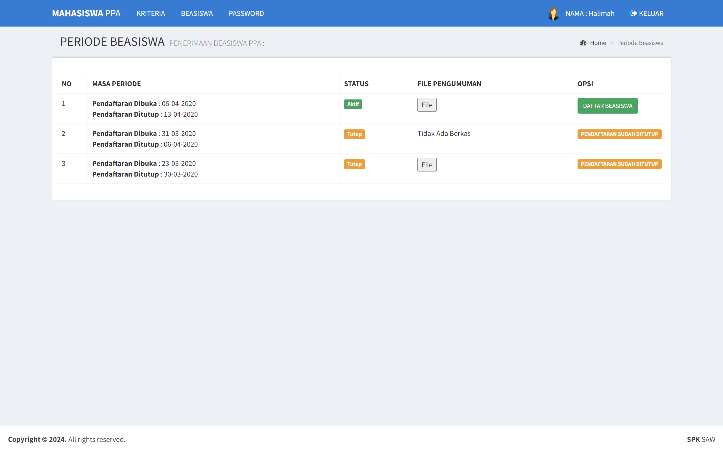Click the Aktif status badge
This screenshot has width=723, height=452.
coord(353,104)
